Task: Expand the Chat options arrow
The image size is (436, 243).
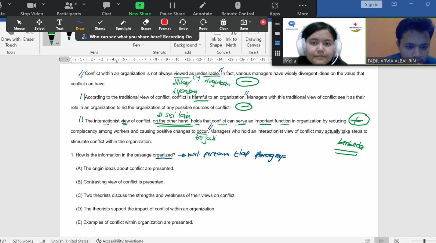Action: click(x=119, y=4)
